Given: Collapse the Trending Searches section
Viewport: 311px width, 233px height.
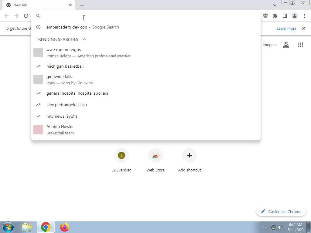Looking at the screenshot, I should 84,39.
